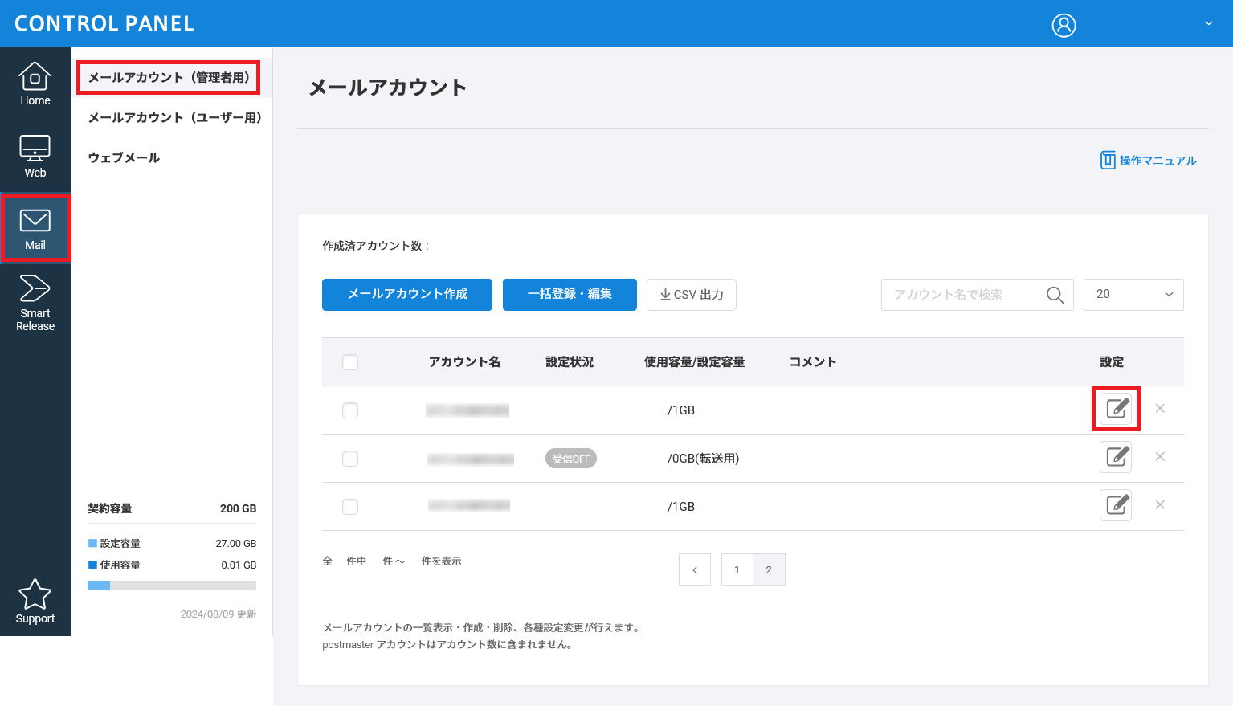Check the third account row checkbox
The width and height of the screenshot is (1233, 706).
tap(350, 507)
